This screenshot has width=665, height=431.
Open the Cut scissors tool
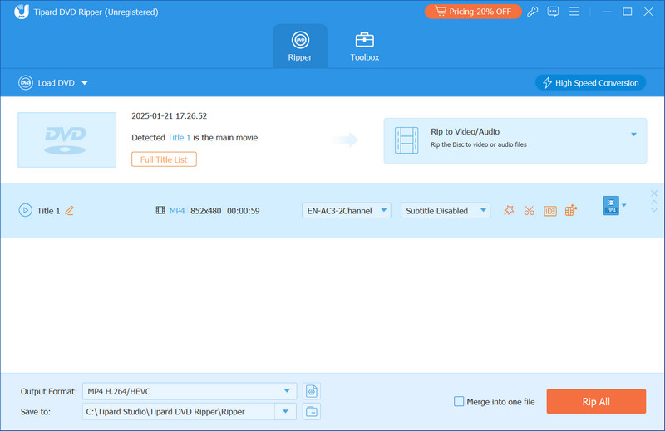click(x=529, y=210)
